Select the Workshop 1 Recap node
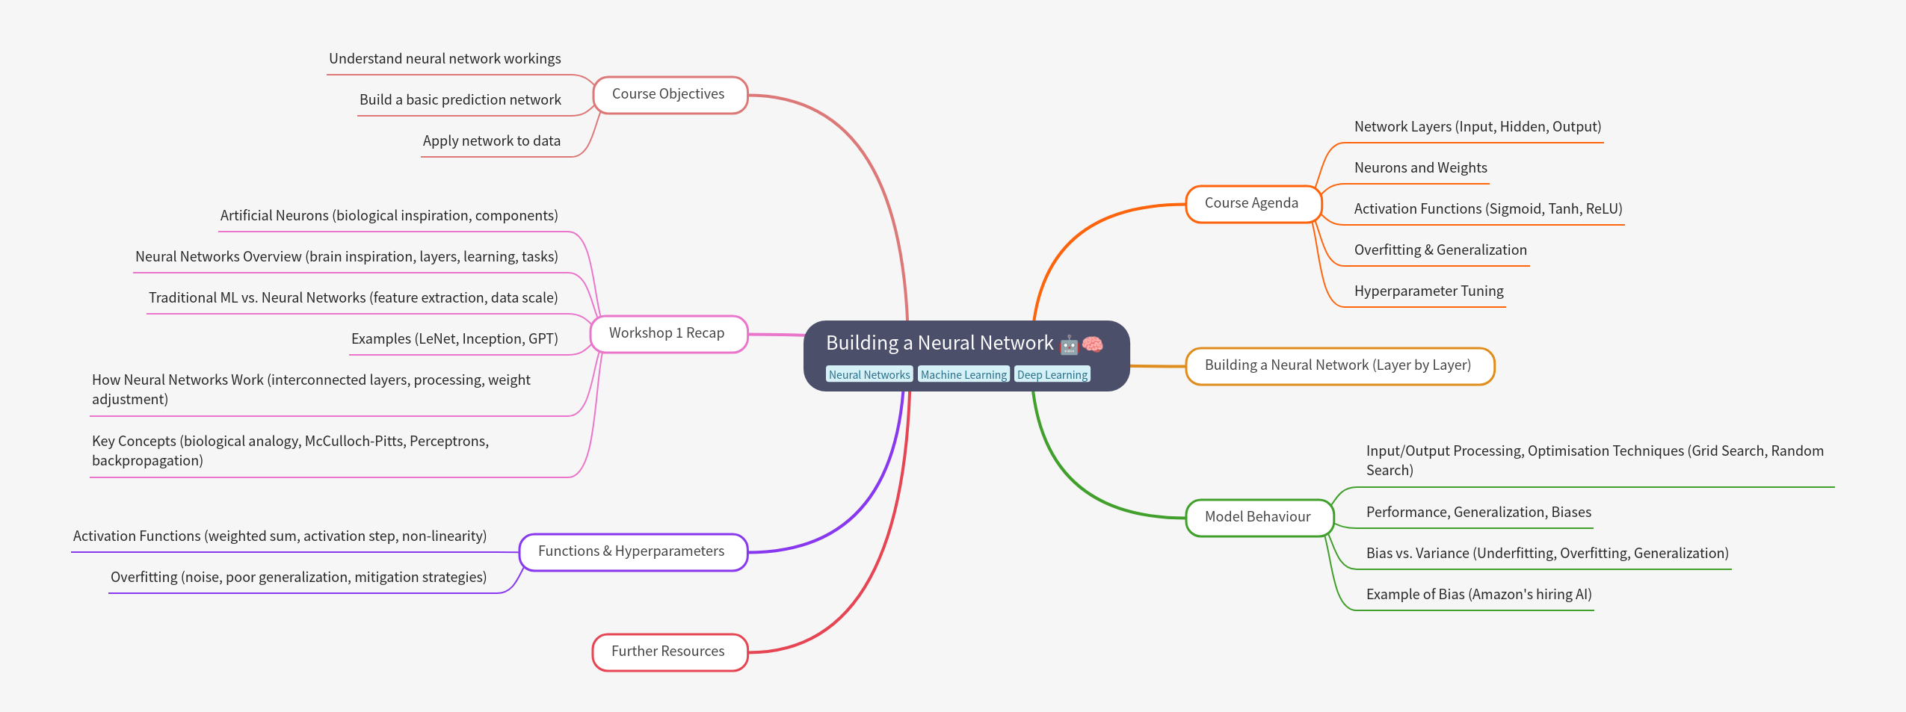Viewport: 1906px width, 712px height. pos(667,334)
